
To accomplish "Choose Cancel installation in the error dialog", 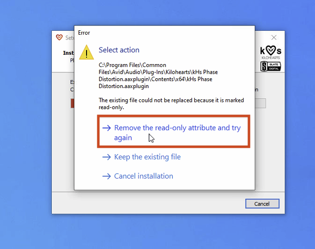I will 143,176.
